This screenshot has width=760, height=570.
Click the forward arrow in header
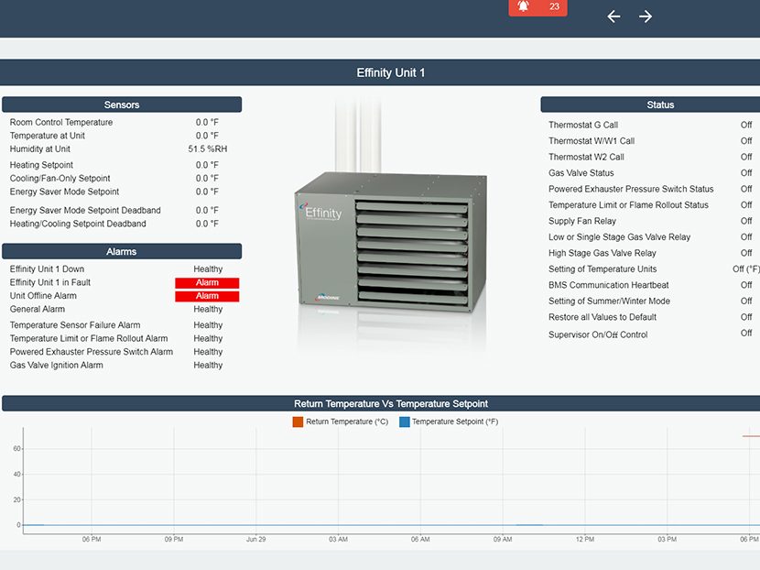(646, 16)
